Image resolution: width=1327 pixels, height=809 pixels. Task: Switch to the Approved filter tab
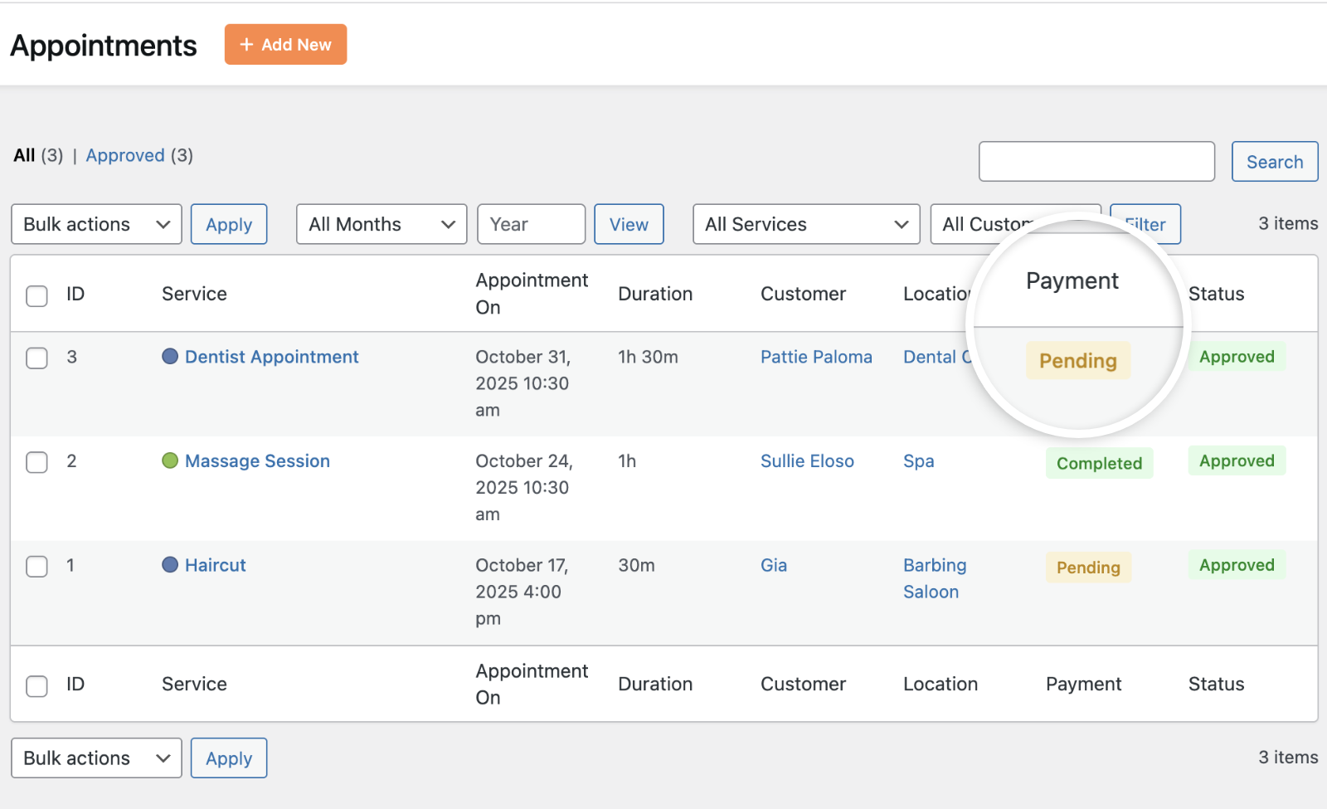(x=125, y=156)
